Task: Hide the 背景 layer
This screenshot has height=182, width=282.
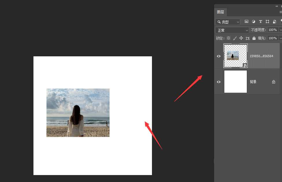Action: tap(219, 82)
